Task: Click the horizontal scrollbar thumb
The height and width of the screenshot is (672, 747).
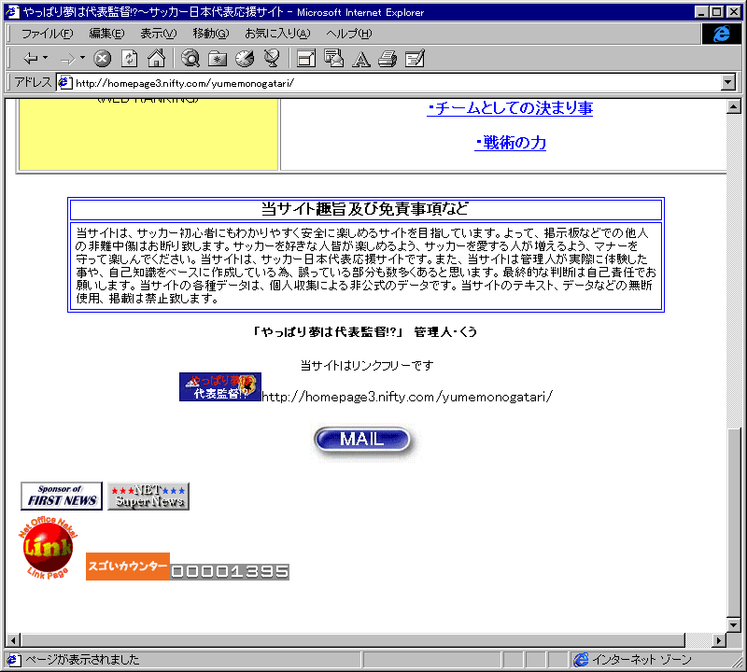Action: 353,640
